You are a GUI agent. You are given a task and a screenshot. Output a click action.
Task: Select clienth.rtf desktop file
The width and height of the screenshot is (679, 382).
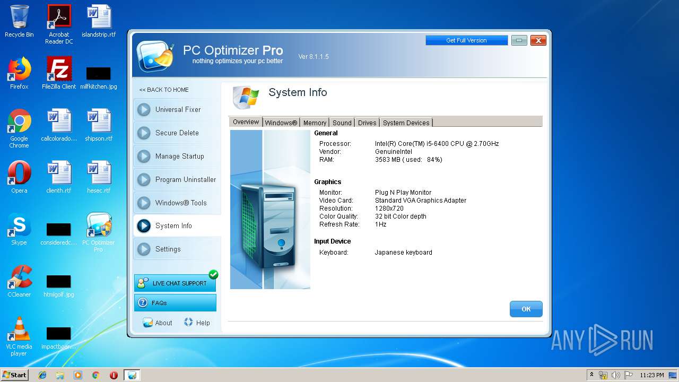(x=59, y=177)
